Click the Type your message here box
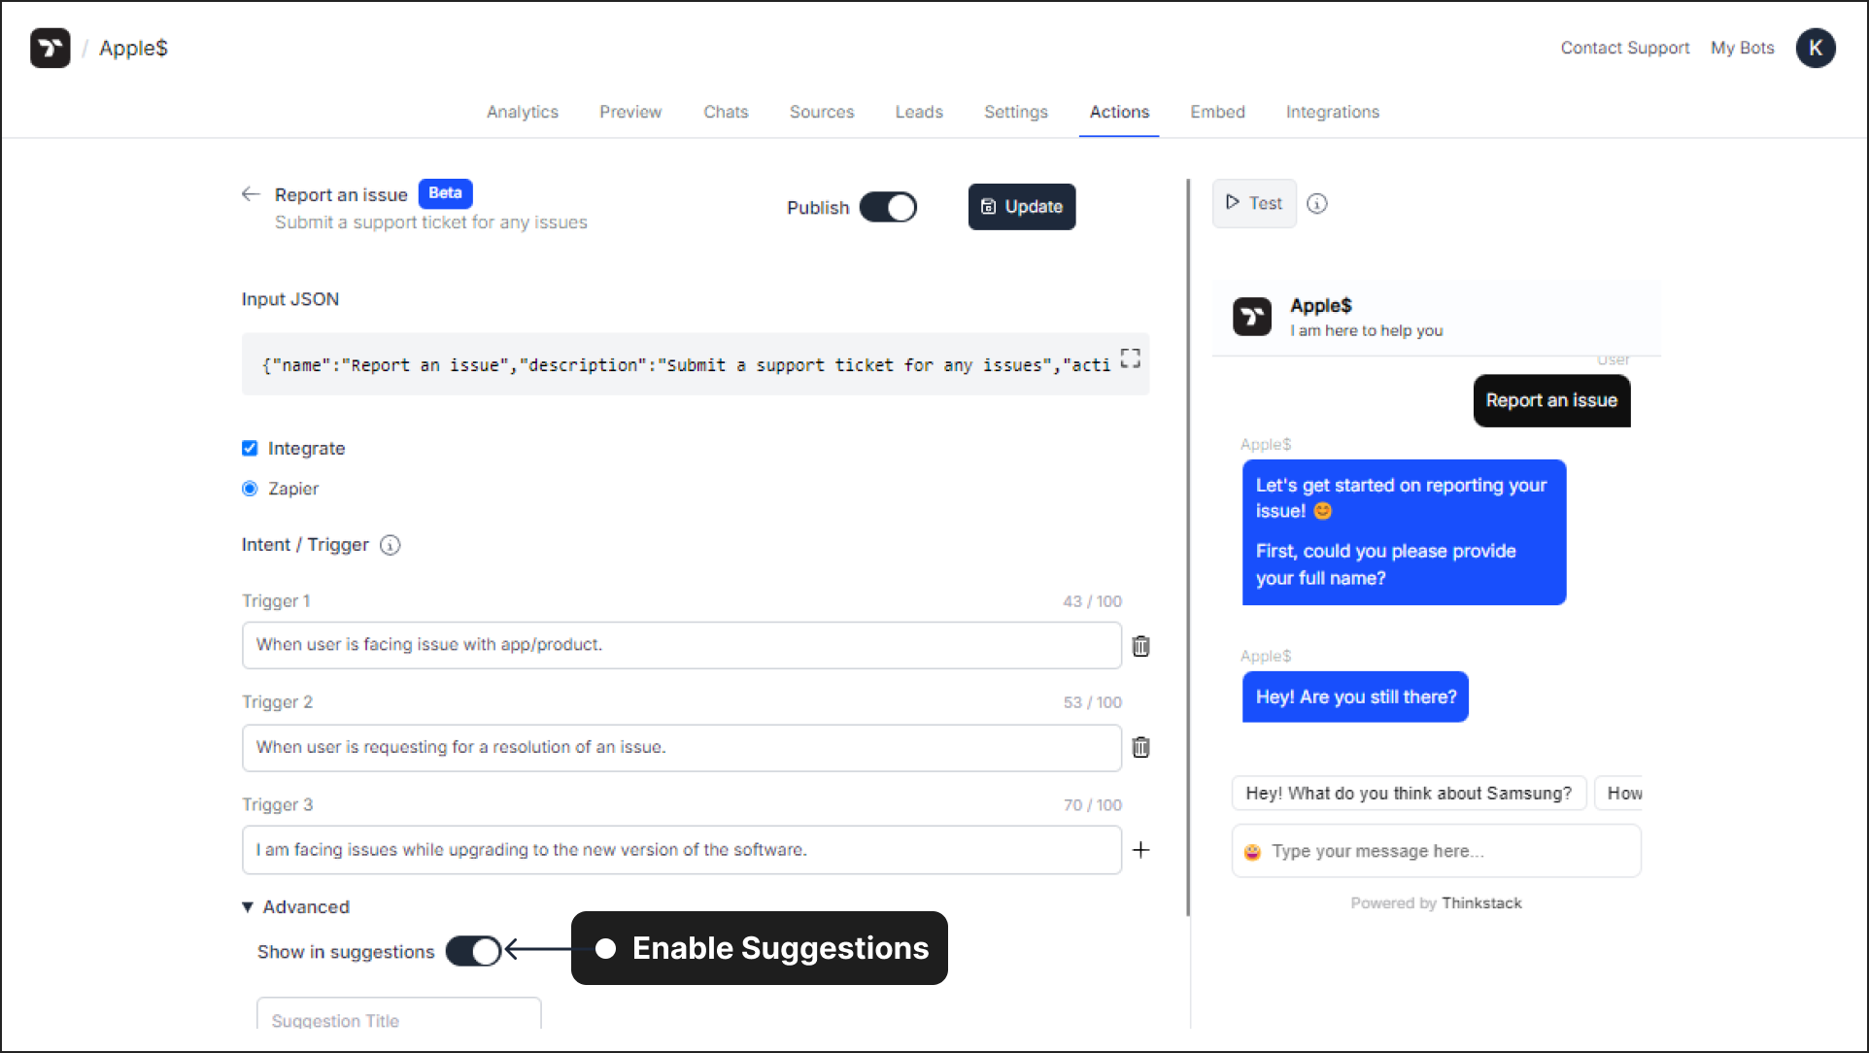The height and width of the screenshot is (1053, 1869). pos(1436,851)
